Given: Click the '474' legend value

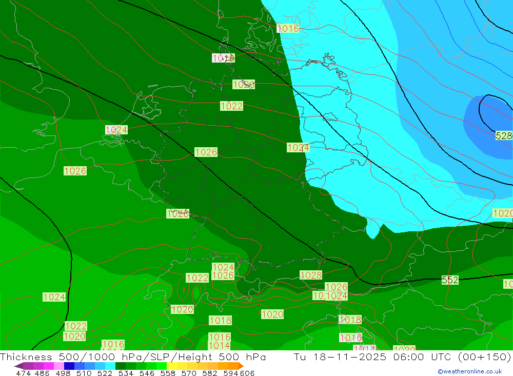Looking at the screenshot, I should [23, 373].
